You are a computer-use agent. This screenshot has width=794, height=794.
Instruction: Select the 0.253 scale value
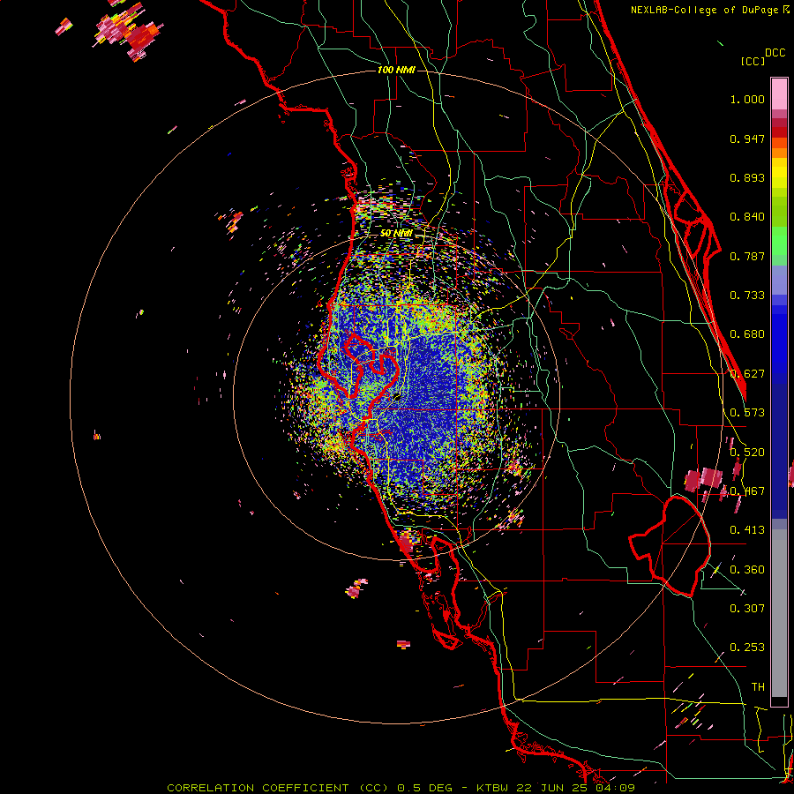pyautogui.click(x=747, y=648)
